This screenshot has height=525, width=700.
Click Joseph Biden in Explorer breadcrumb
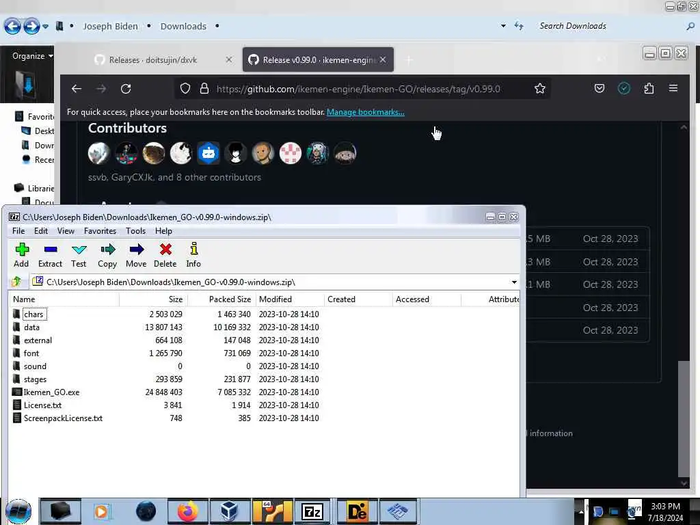point(110,27)
